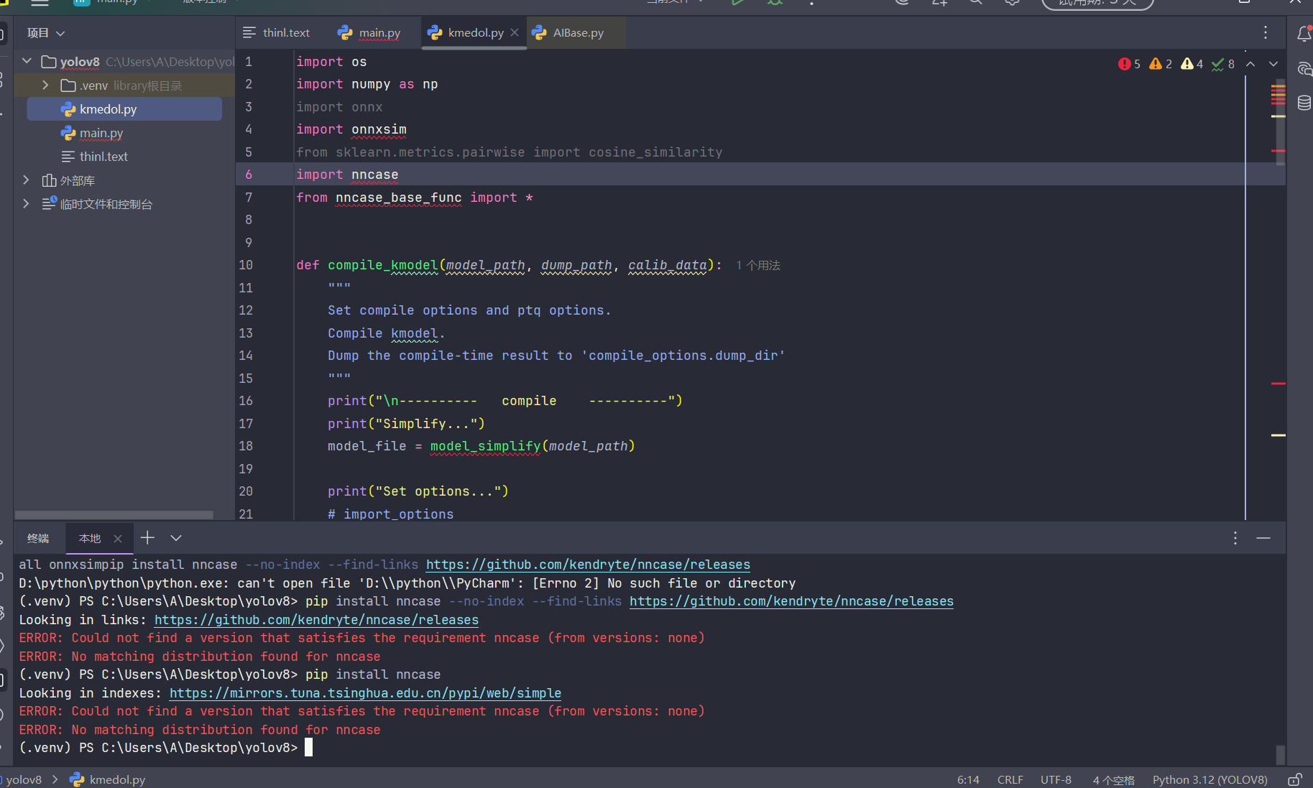The width and height of the screenshot is (1313, 788).
Task: Show the 4 weak warnings indicator
Action: [1192, 64]
